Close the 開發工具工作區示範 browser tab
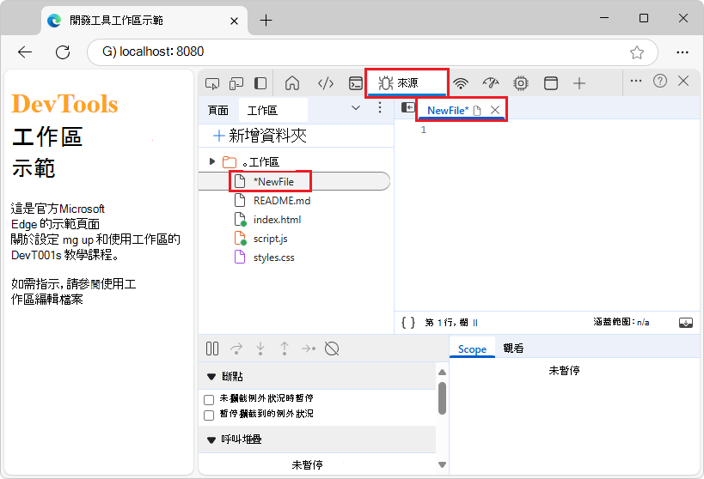The width and height of the screenshot is (704, 479). [234, 21]
